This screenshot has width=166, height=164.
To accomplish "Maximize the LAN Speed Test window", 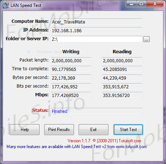I will [141, 4].
